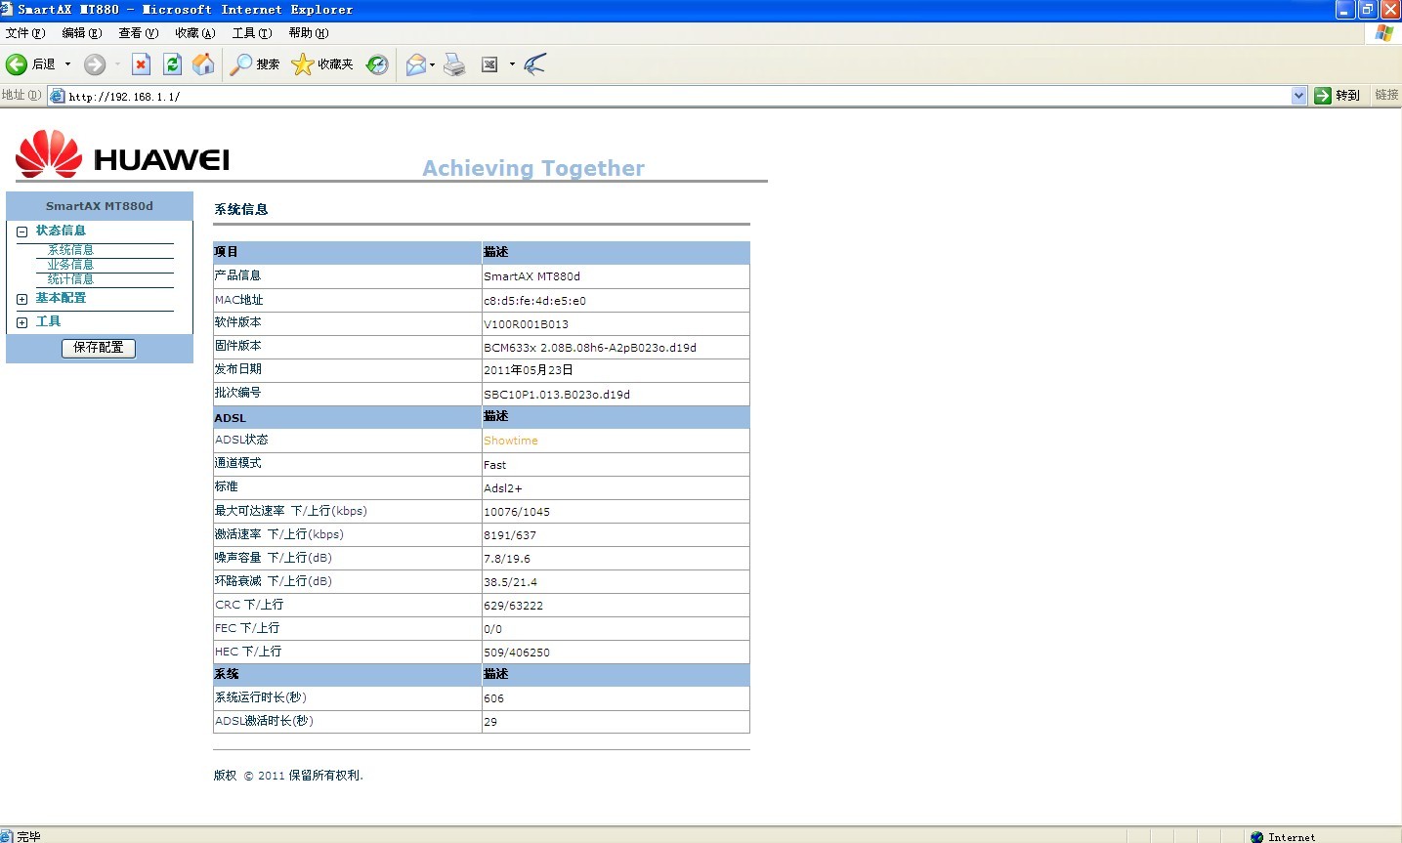Click the firmware value starting BCM633x
Viewport: 1402px width, 843px height.
click(x=590, y=348)
